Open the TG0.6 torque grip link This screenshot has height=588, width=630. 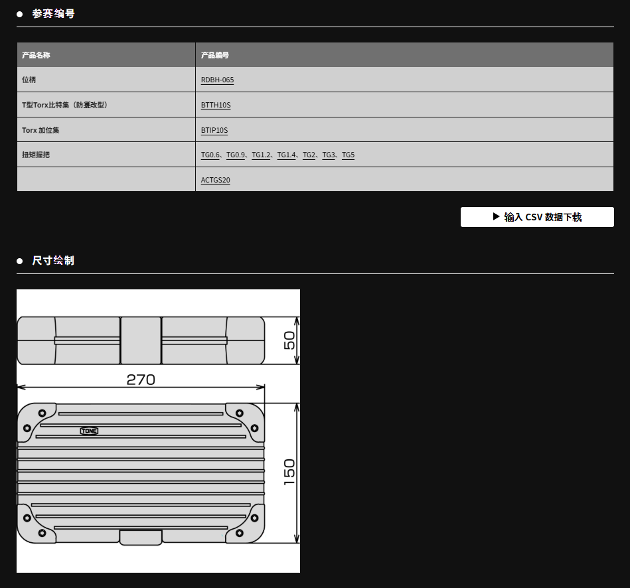(x=210, y=155)
